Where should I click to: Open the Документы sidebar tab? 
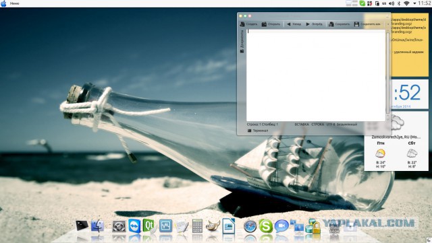[242, 42]
